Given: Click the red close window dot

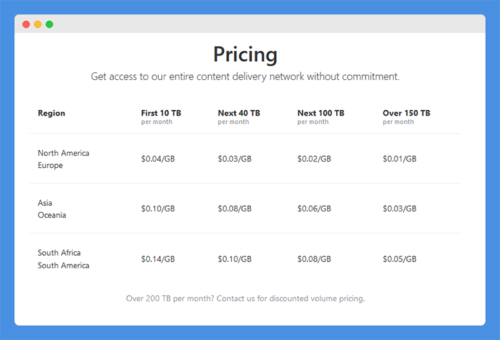Looking at the screenshot, I should [x=26, y=24].
